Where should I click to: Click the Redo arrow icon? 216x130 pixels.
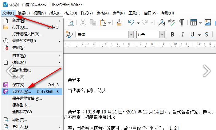(x=145, y=22)
